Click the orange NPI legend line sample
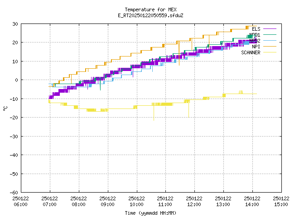 [270, 47]
